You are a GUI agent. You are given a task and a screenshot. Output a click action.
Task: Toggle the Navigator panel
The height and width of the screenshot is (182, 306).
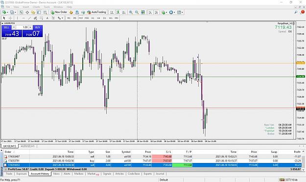(x=33, y=12)
